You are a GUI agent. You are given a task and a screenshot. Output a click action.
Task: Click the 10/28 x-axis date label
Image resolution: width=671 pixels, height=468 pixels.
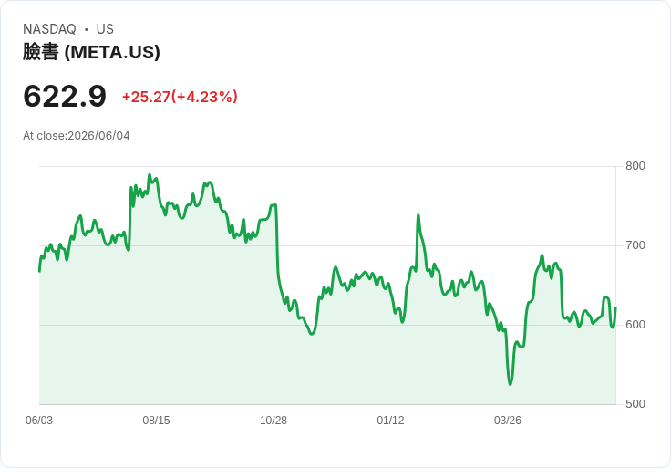[x=274, y=420]
